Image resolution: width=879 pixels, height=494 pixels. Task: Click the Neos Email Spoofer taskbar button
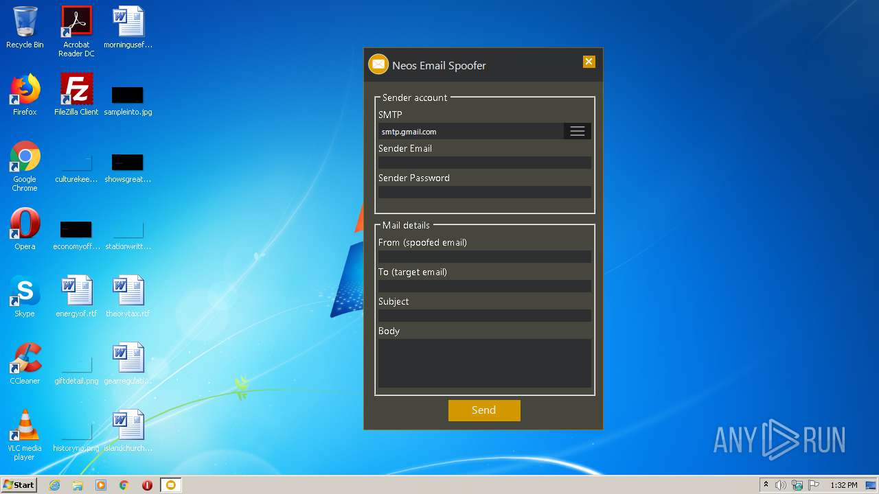[171, 485]
